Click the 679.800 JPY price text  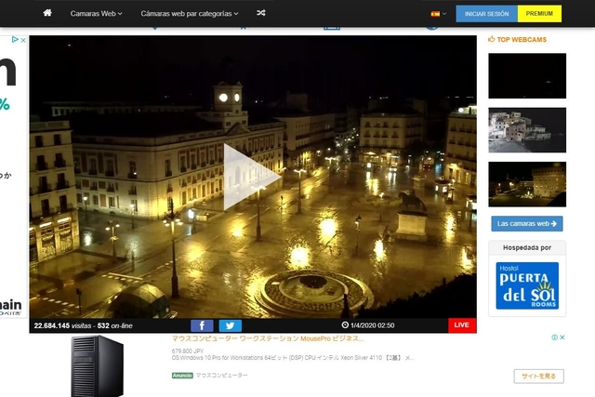[188, 351]
